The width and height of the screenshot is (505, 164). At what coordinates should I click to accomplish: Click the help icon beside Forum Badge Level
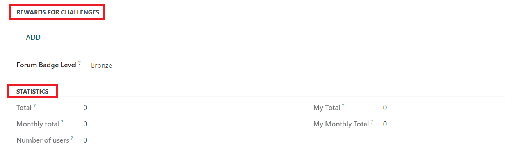point(80,63)
